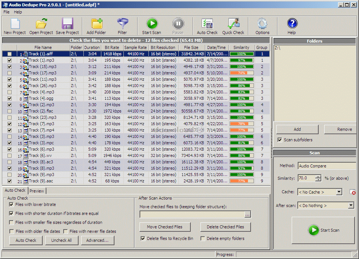Screen dimensions: 359x259
Task: Click the Save Project floppy icon
Action: (x=67, y=24)
